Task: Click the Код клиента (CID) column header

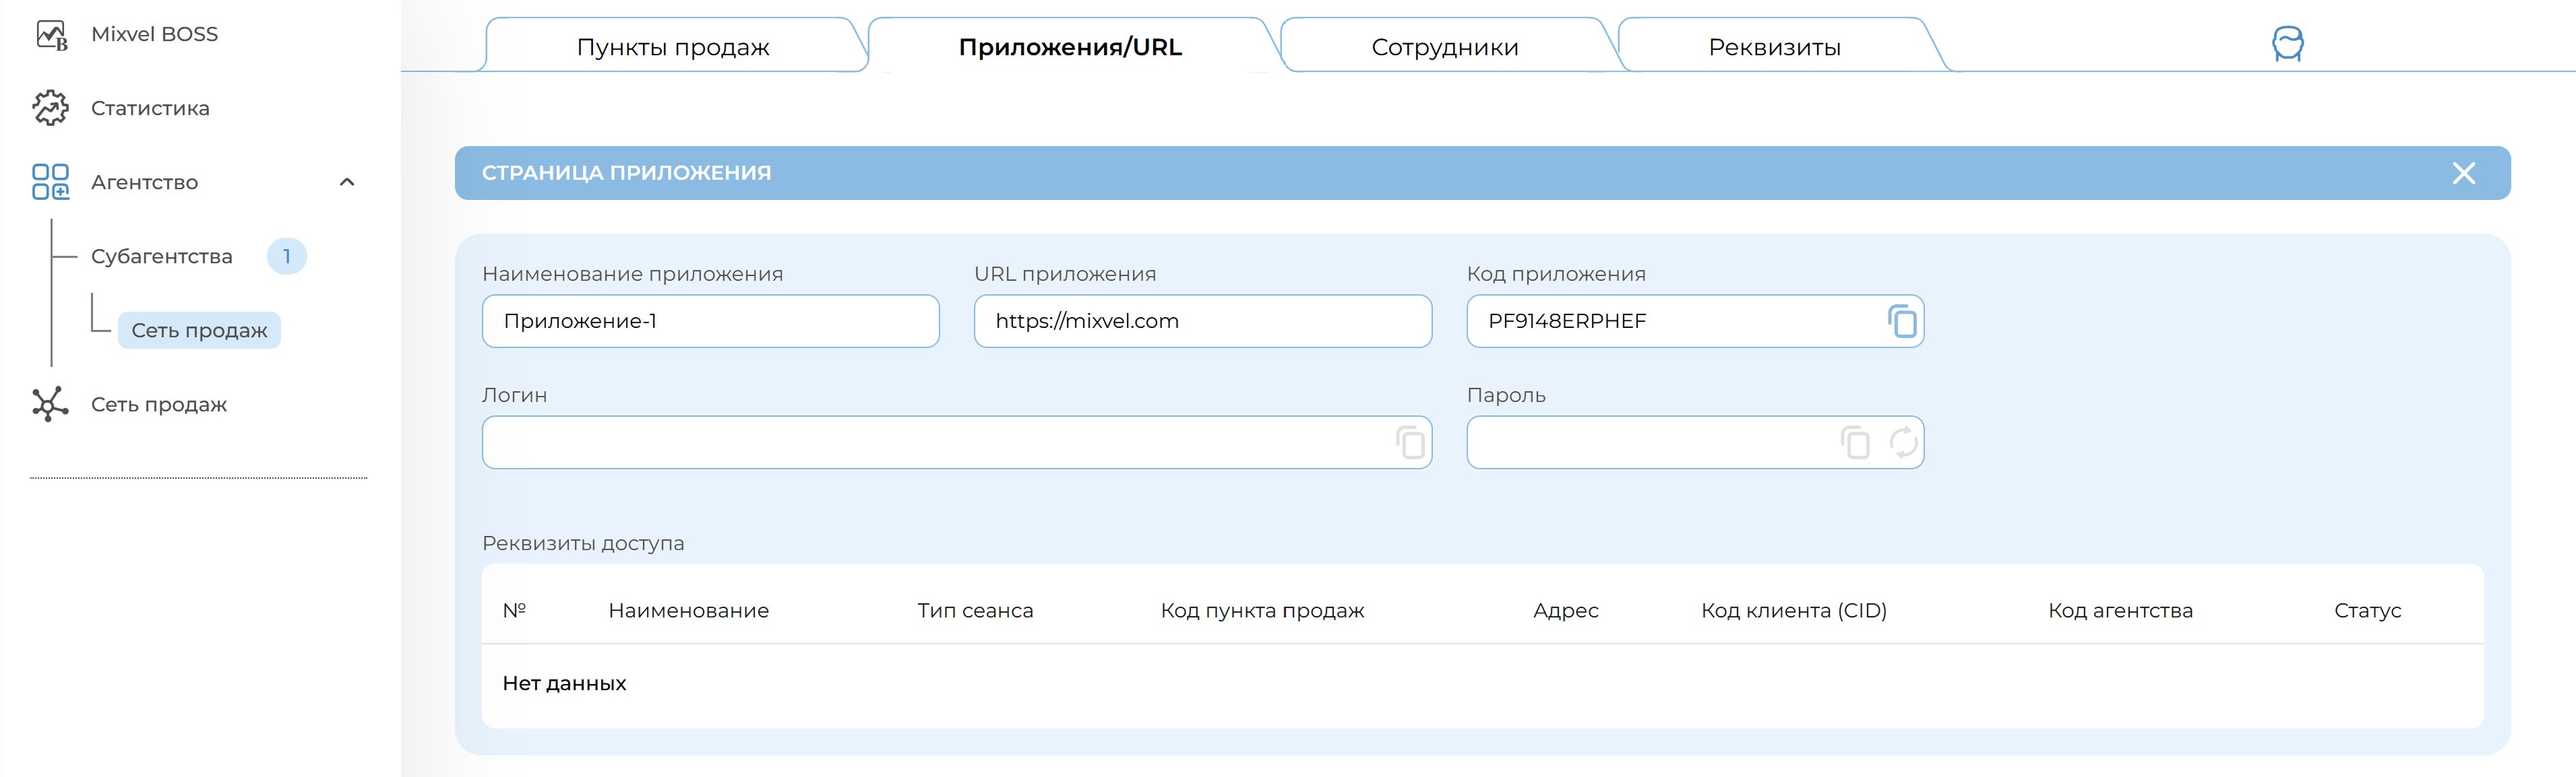Action: point(1793,610)
